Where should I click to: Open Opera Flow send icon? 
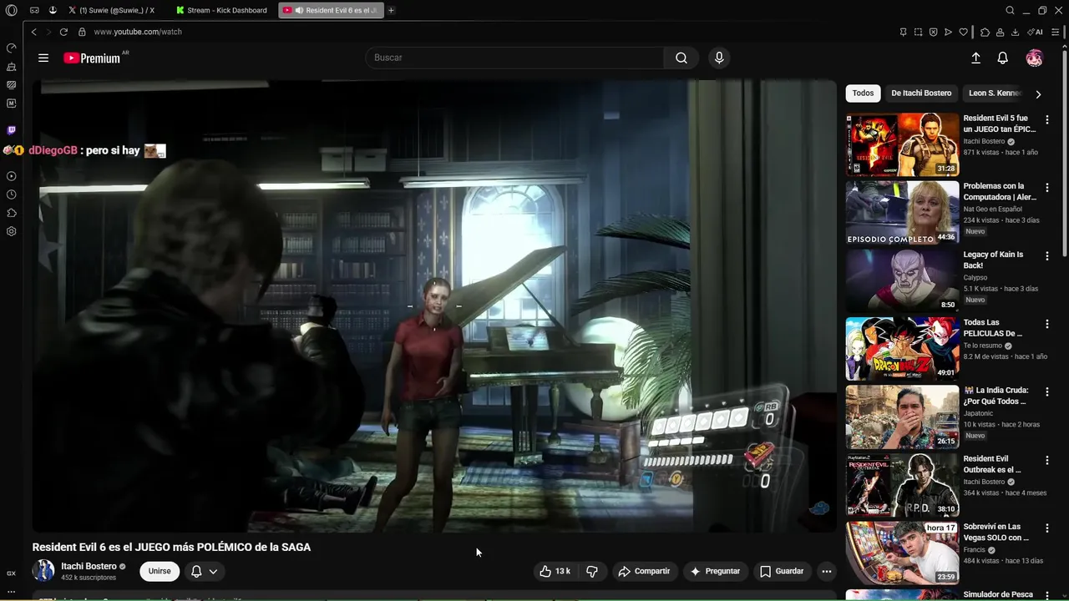[x=948, y=32]
